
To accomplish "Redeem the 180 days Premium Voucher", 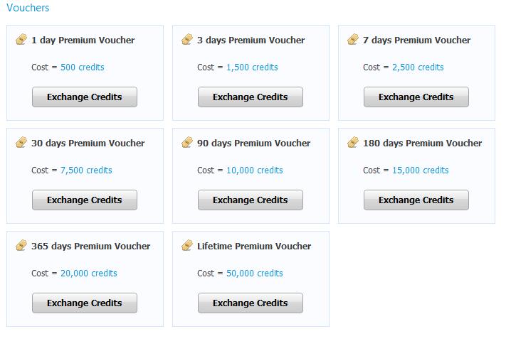I will coord(416,200).
